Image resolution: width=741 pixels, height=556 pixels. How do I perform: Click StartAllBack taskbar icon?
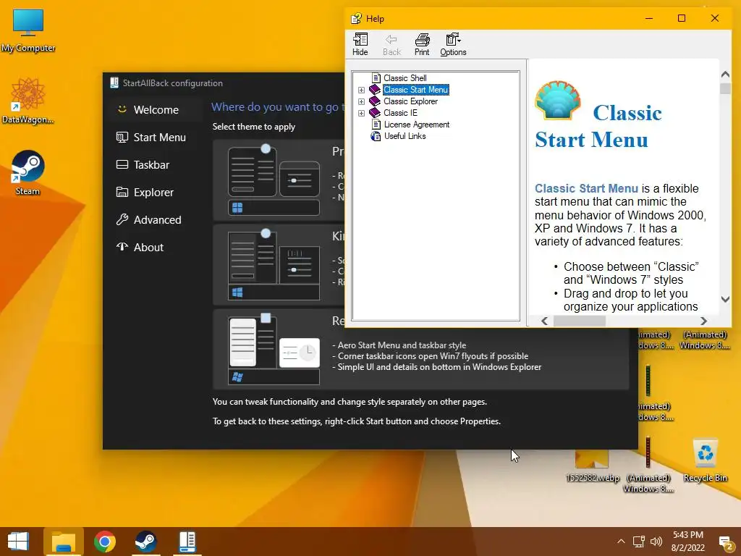point(187,542)
